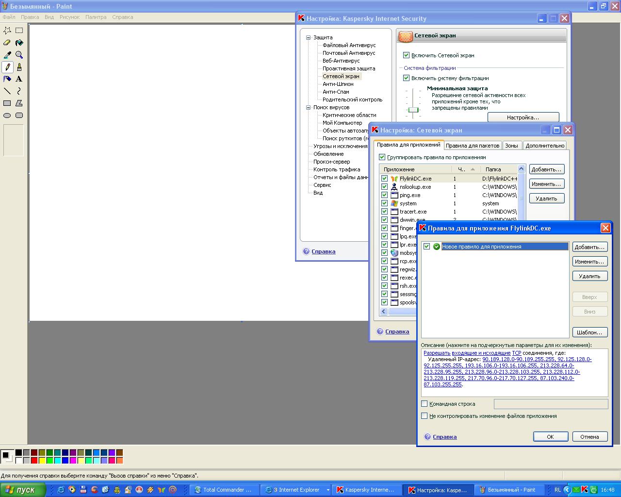Uncheck the tracert.exe row checkbox
Image resolution: width=621 pixels, height=497 pixels.
click(x=384, y=212)
